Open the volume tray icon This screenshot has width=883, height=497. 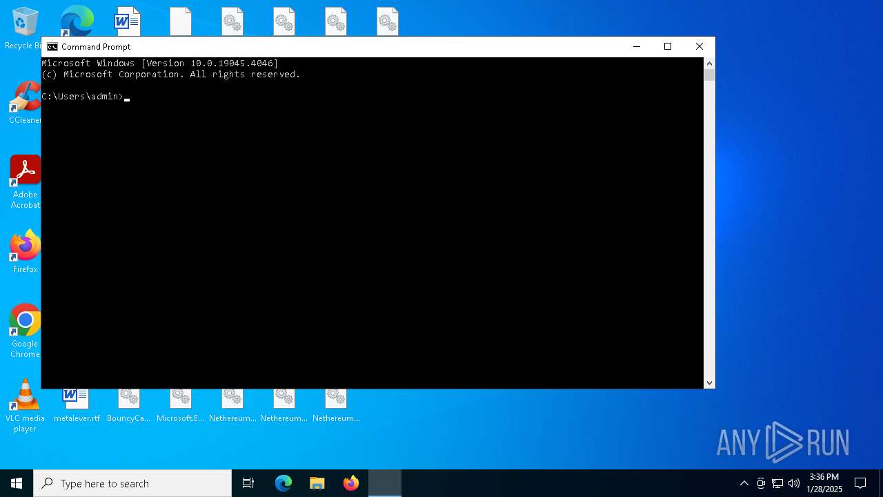point(794,483)
